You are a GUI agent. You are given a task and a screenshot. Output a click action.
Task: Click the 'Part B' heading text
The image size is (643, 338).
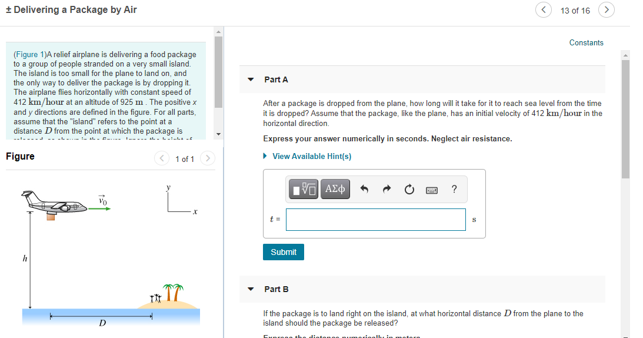click(276, 289)
